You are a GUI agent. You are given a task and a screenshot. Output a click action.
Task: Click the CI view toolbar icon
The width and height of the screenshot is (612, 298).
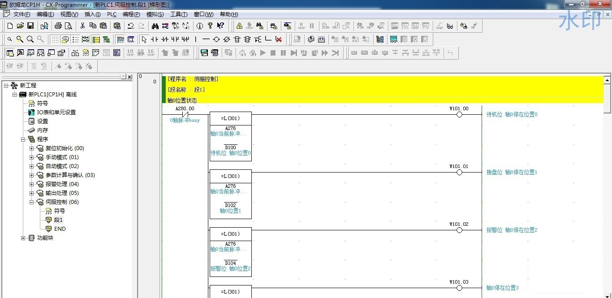(131, 39)
